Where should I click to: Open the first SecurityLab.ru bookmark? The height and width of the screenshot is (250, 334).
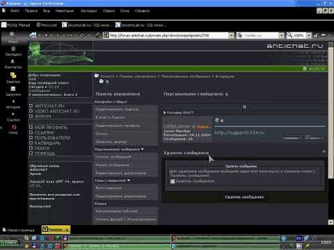tap(87, 25)
